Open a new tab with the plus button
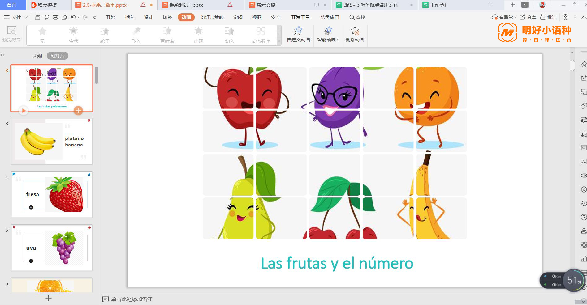This screenshot has height=305, width=587. tap(513, 5)
